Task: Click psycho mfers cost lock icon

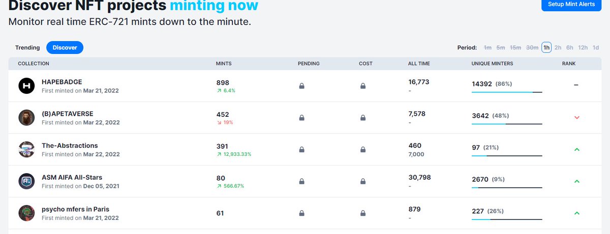Action: coord(363,213)
